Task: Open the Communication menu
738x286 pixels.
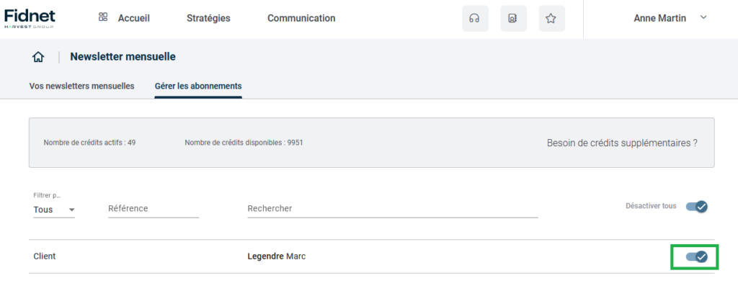Action: (x=301, y=18)
